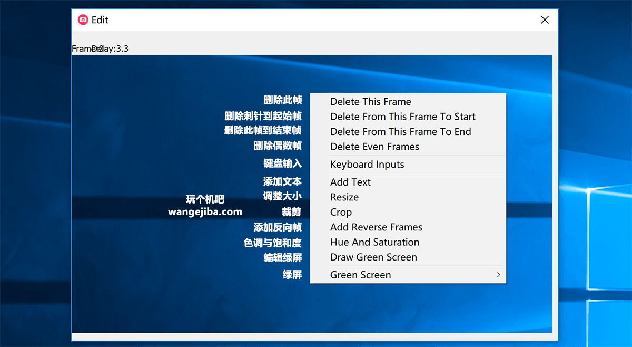The width and height of the screenshot is (632, 347).
Task: Choose Delete From This Frame To Start
Action: tap(402, 117)
